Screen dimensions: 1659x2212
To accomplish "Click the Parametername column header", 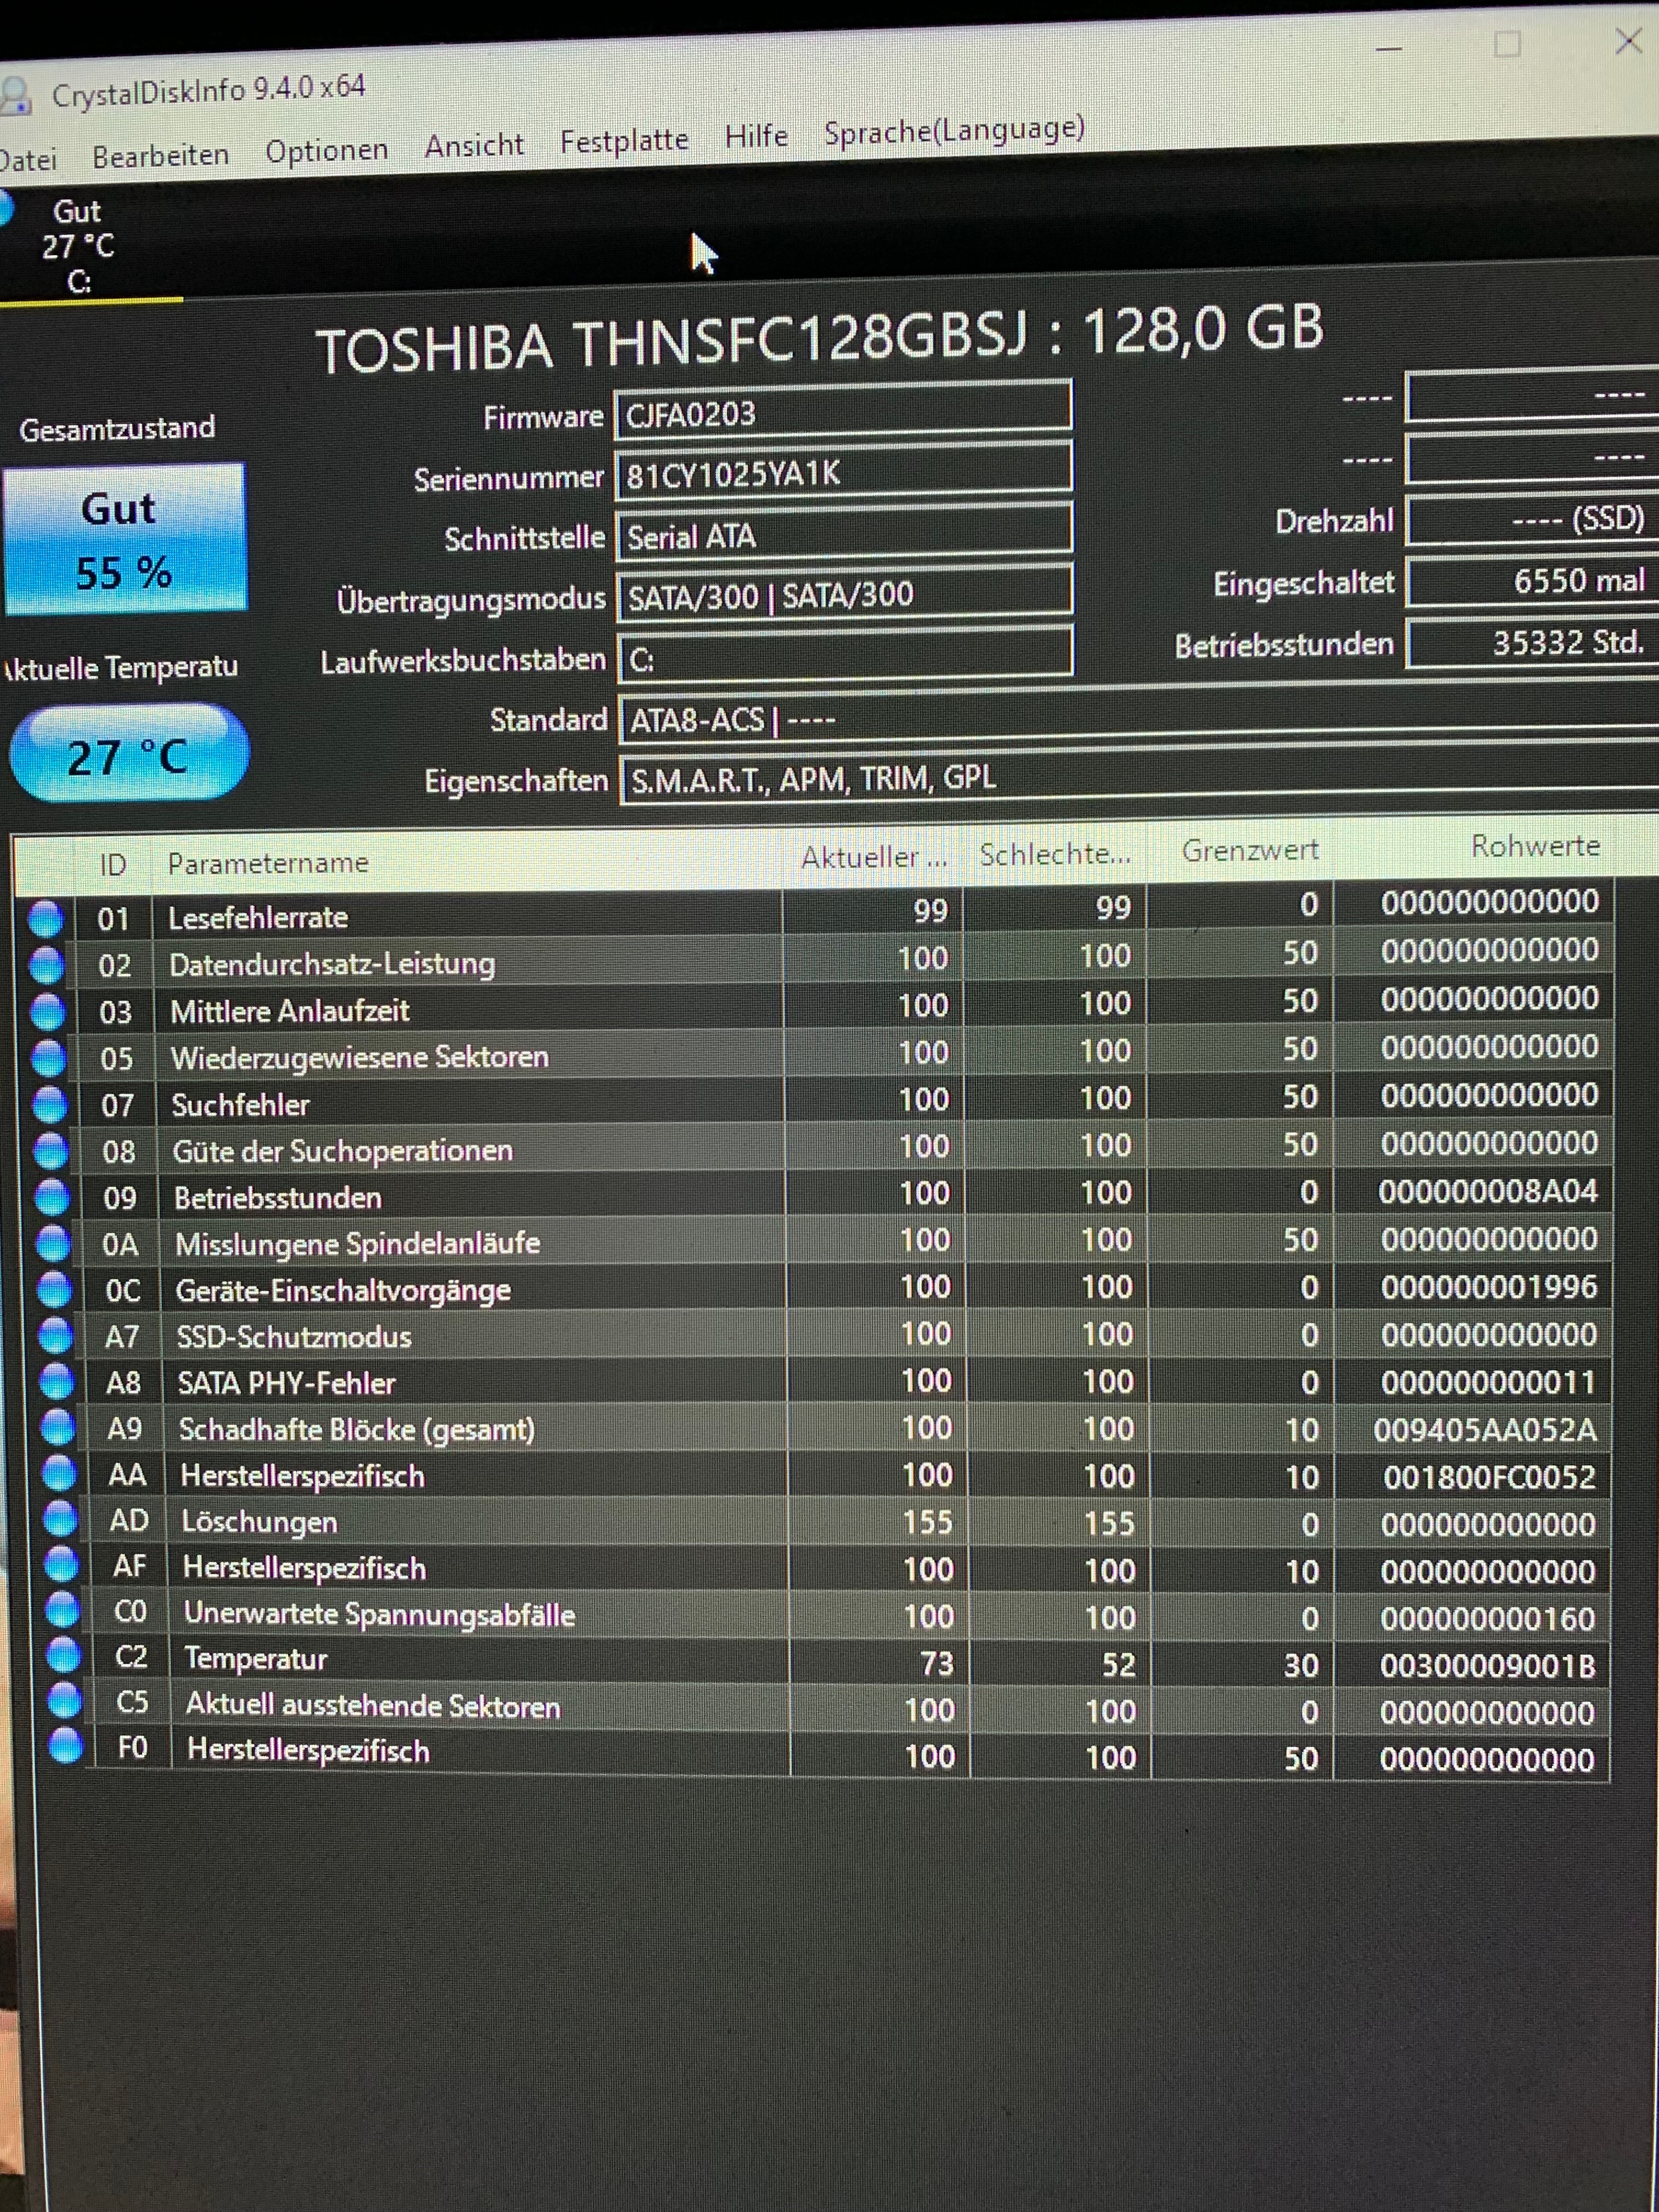I will [268, 863].
